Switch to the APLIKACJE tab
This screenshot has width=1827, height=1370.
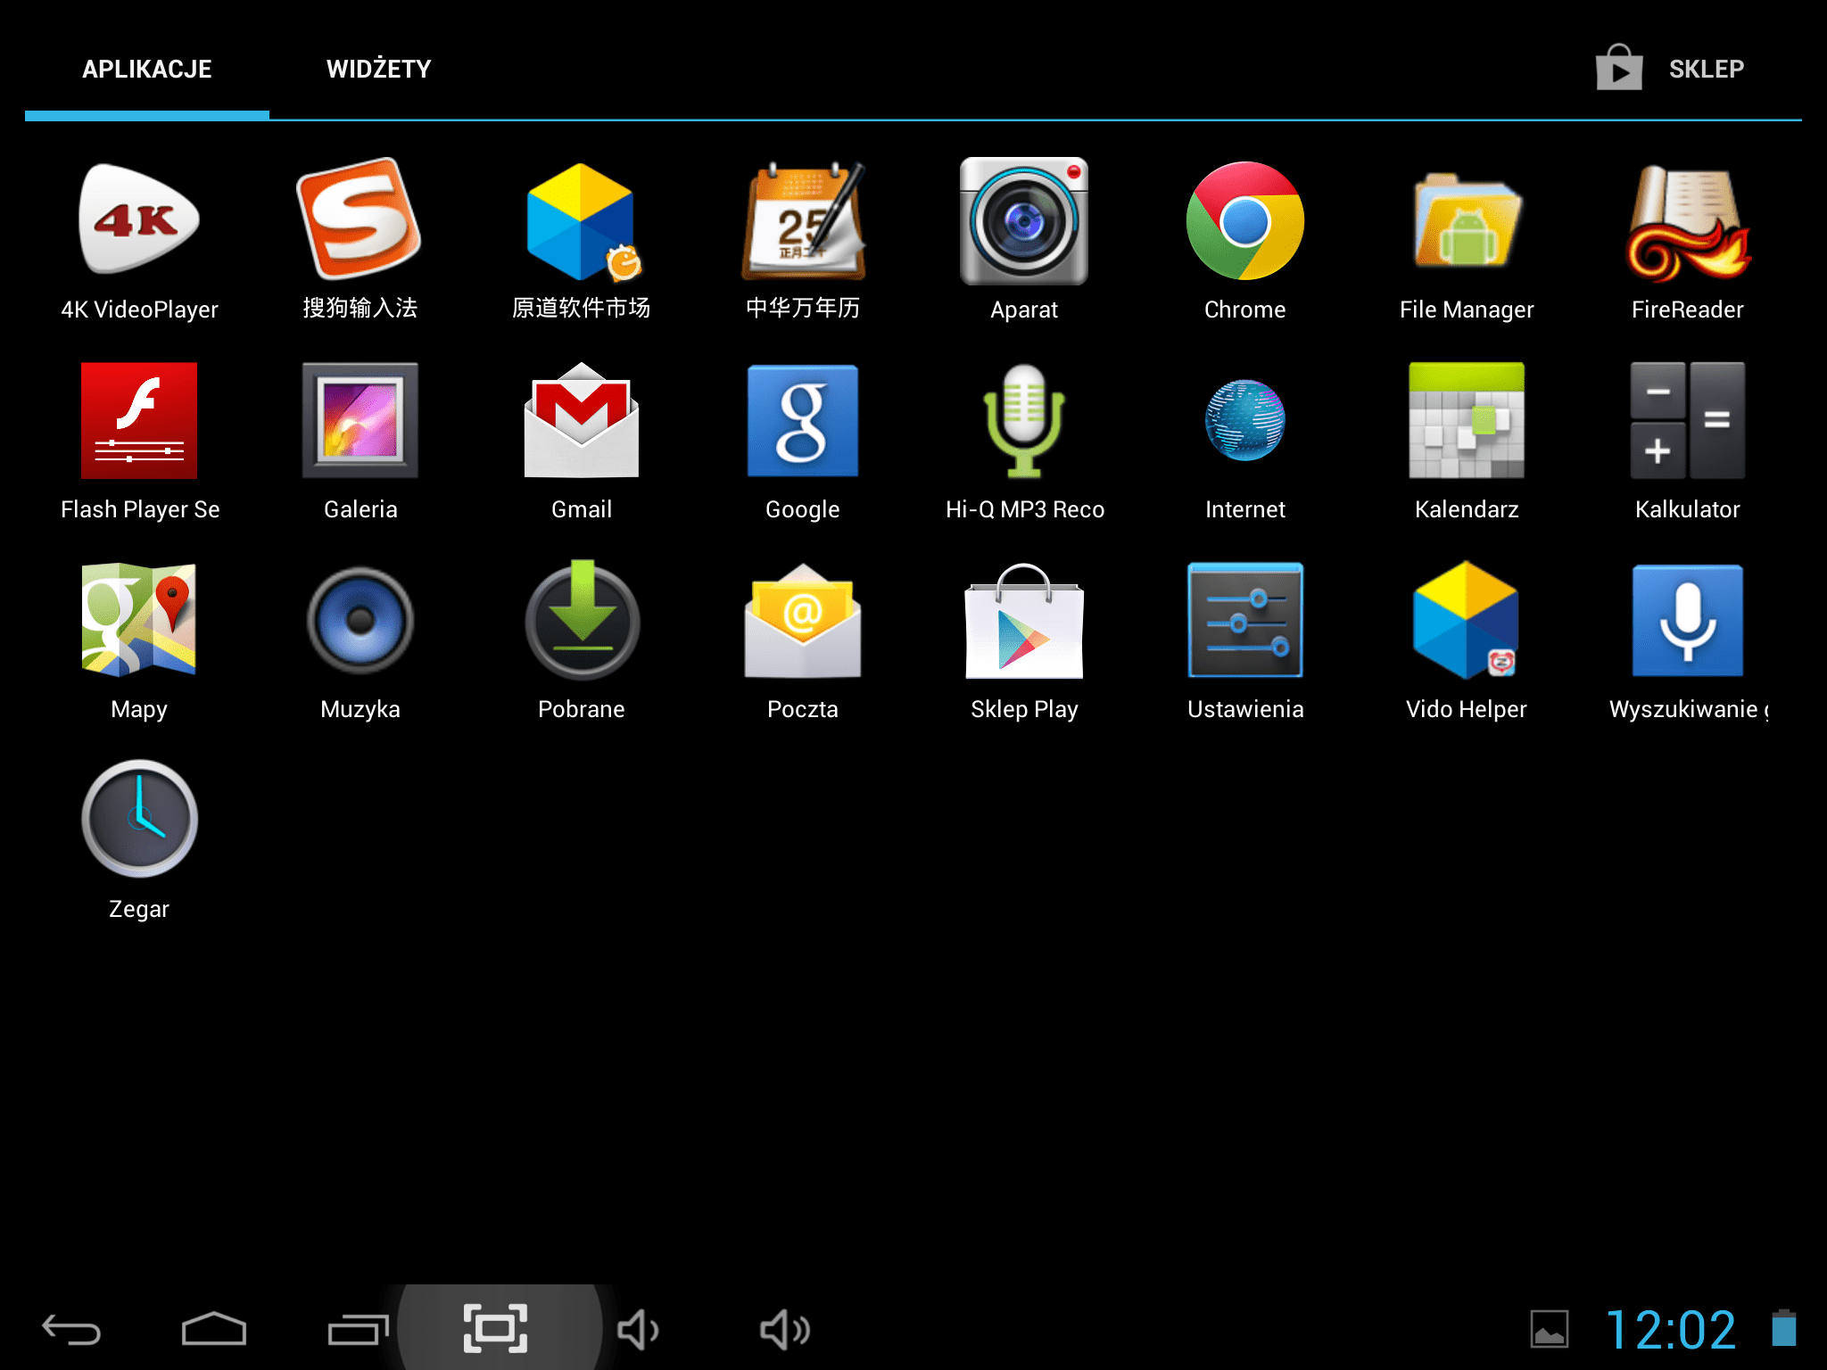[147, 70]
